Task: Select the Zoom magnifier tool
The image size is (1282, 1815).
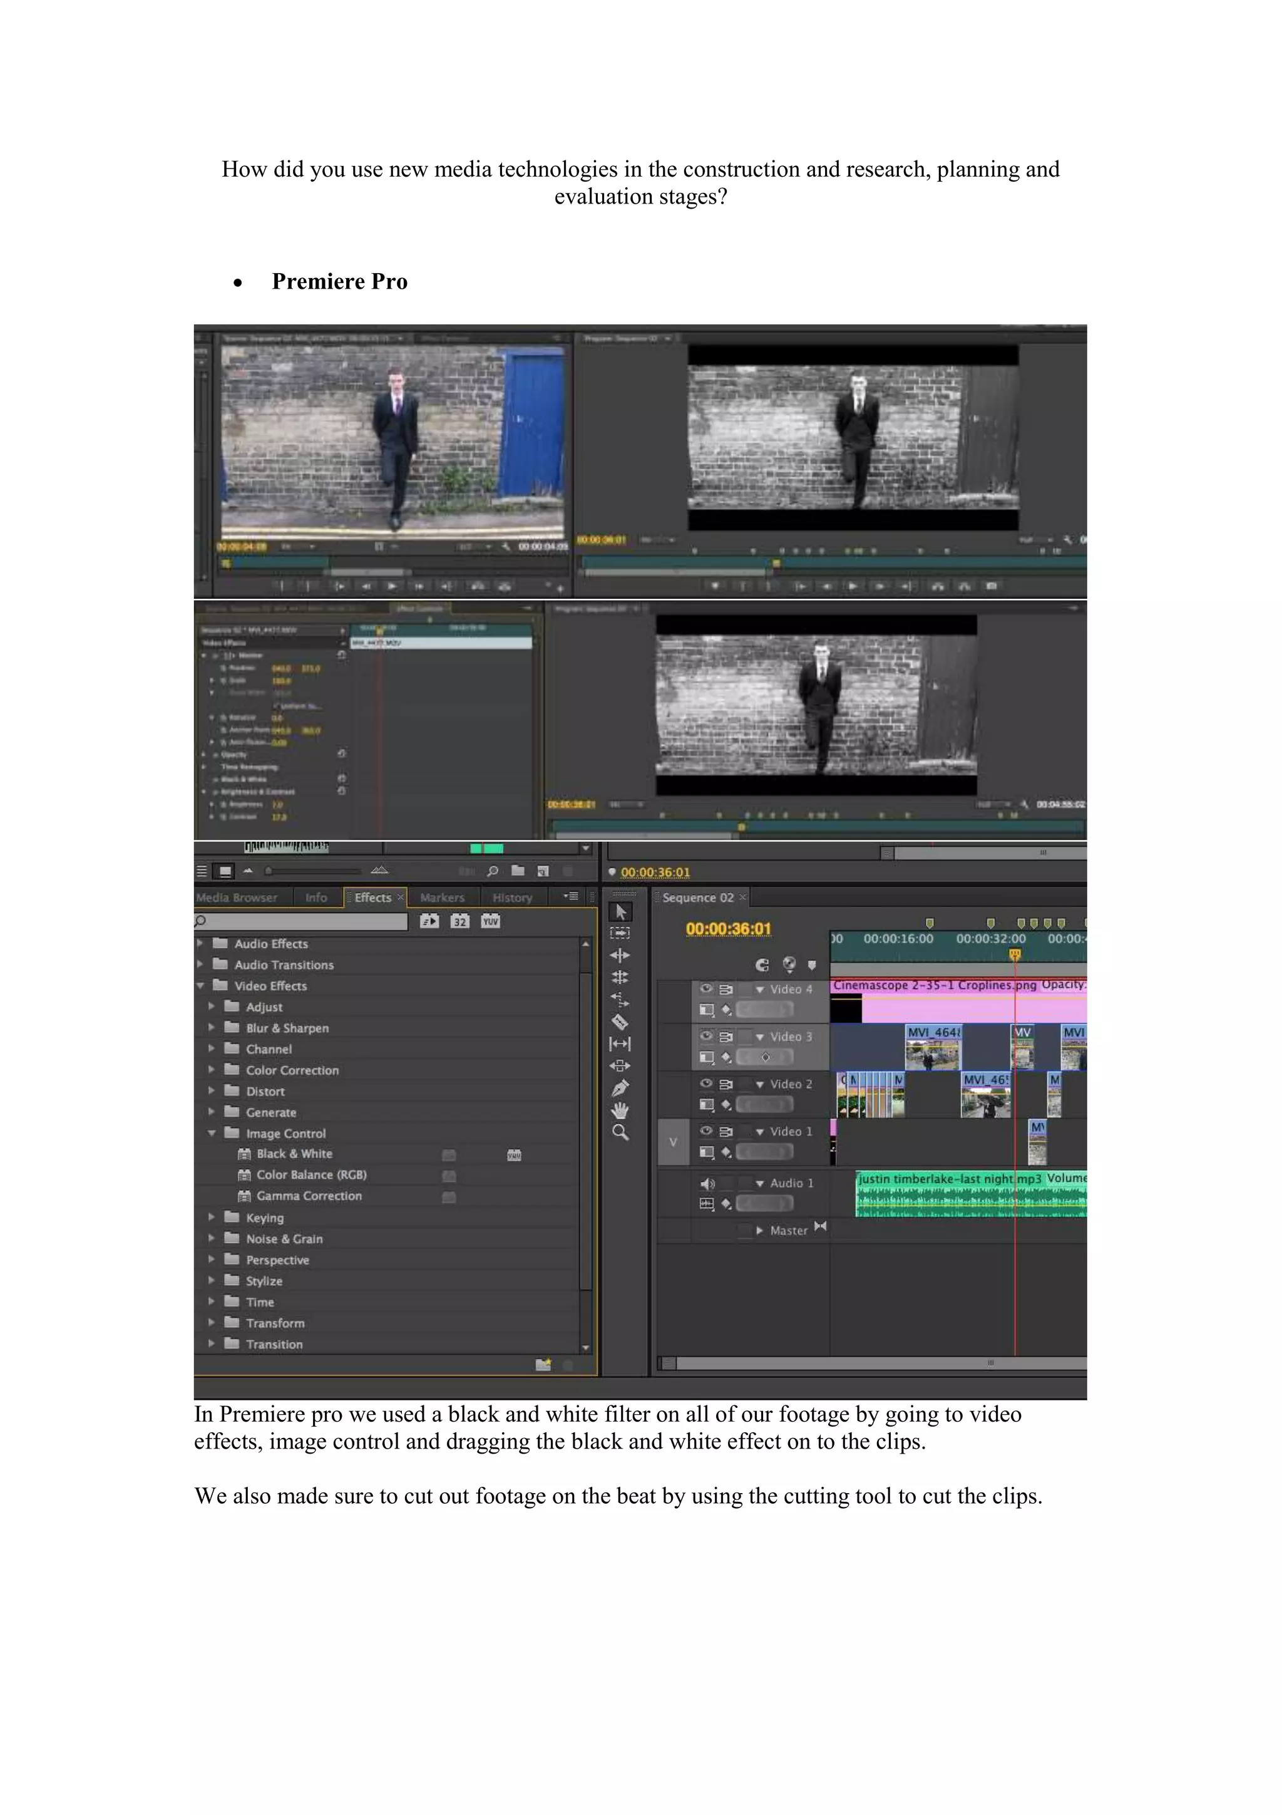Action: pyautogui.click(x=620, y=1132)
